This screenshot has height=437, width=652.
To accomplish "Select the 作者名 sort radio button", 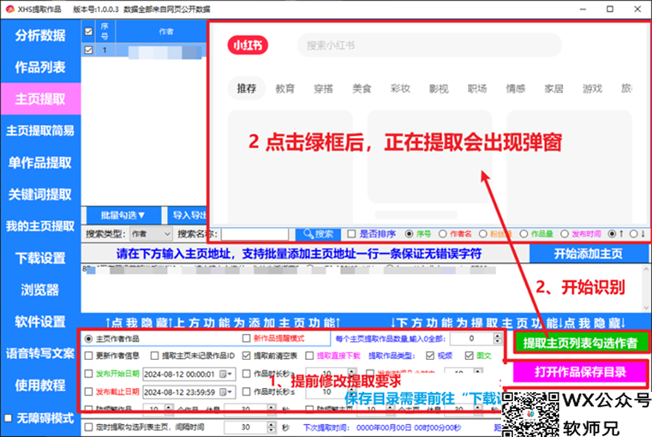I will 442,234.
